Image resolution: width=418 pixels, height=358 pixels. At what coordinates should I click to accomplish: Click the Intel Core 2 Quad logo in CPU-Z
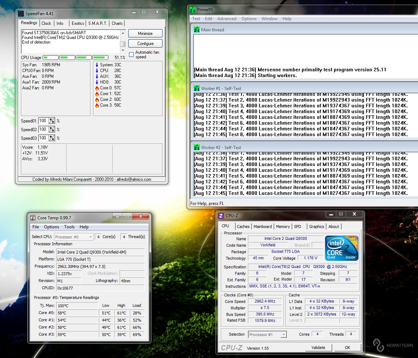[342, 248]
